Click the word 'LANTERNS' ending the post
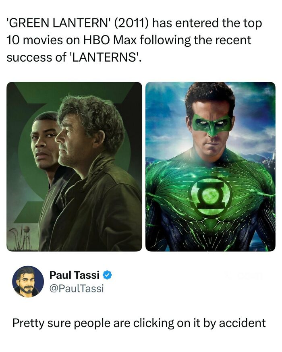The height and width of the screenshot is (352, 282). (105, 57)
